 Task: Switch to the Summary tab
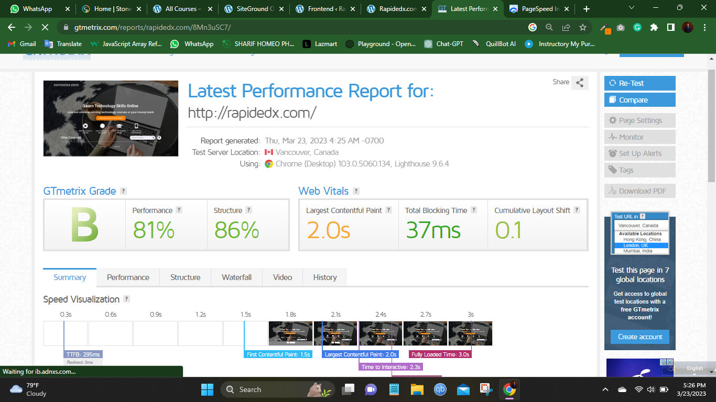pyautogui.click(x=70, y=277)
